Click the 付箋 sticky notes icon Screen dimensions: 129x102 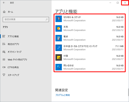click(59, 57)
